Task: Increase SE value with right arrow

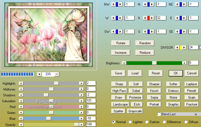Action: [x=184, y=32]
